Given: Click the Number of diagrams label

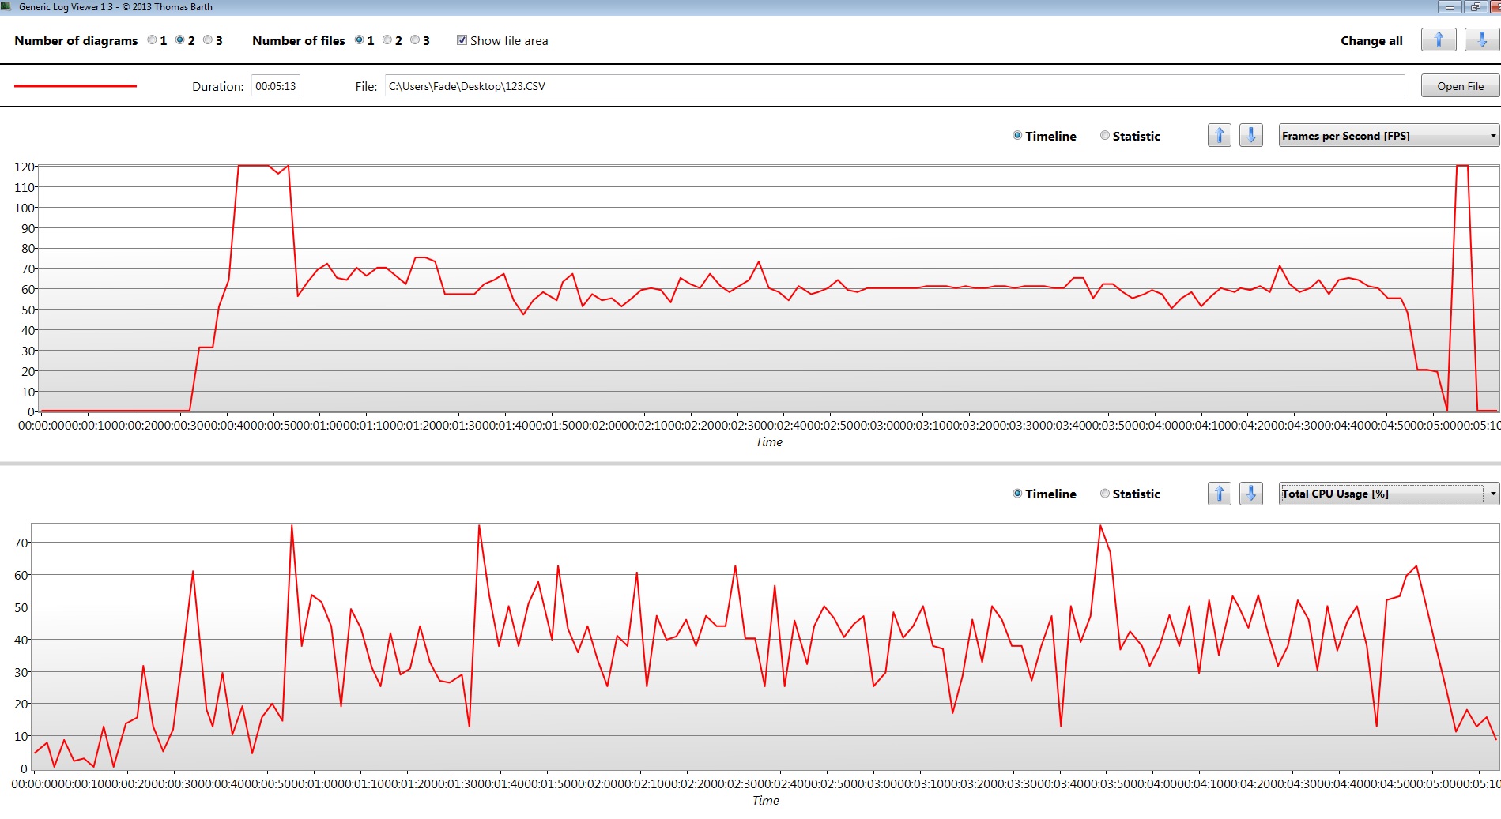Looking at the screenshot, I should pos(76,41).
